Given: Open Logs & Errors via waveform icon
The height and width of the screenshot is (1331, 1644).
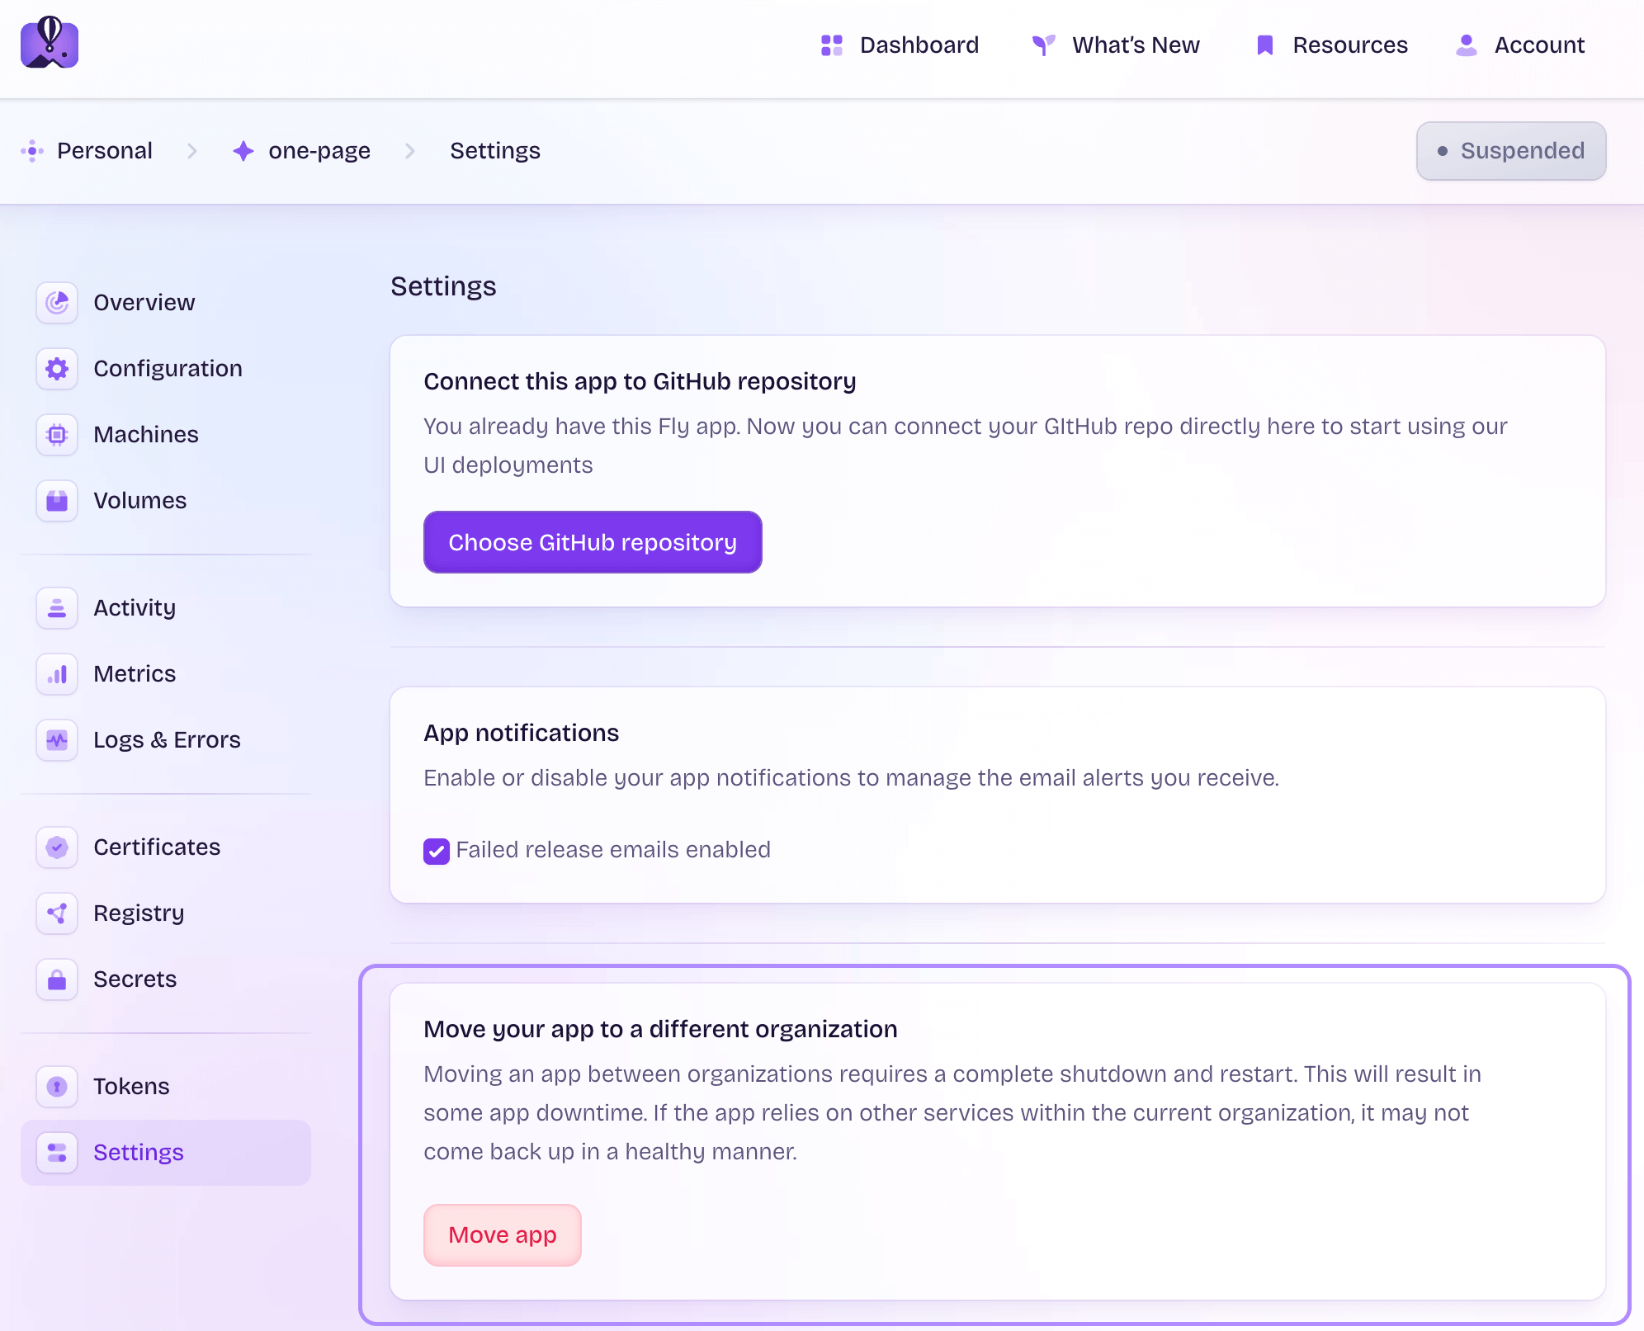Looking at the screenshot, I should tap(56, 740).
